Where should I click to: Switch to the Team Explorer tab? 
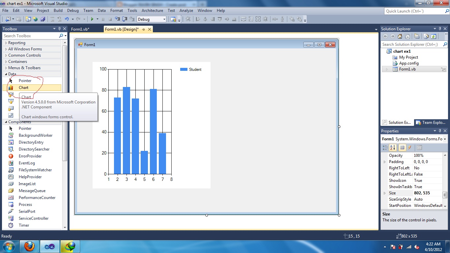click(431, 123)
